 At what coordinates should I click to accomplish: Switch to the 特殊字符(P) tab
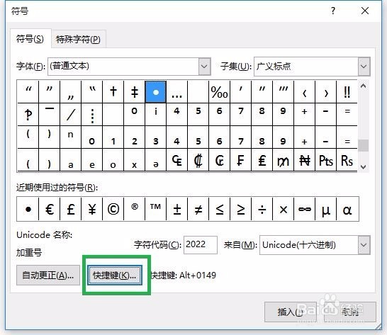[78, 39]
